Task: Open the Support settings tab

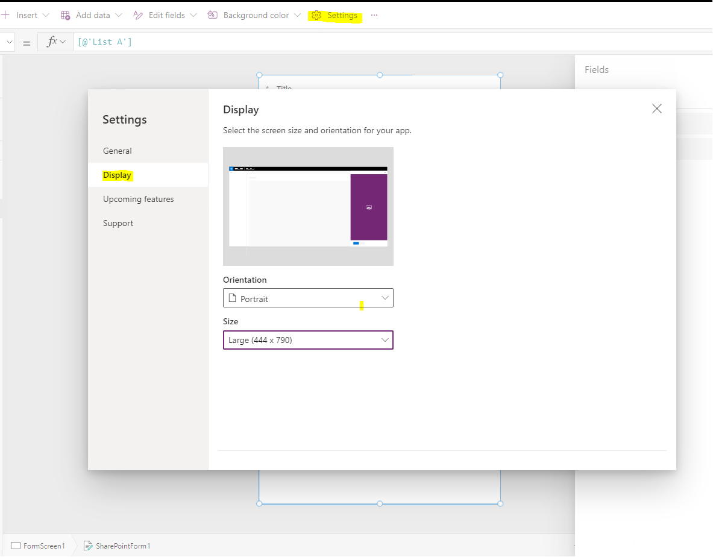Action: tap(118, 223)
